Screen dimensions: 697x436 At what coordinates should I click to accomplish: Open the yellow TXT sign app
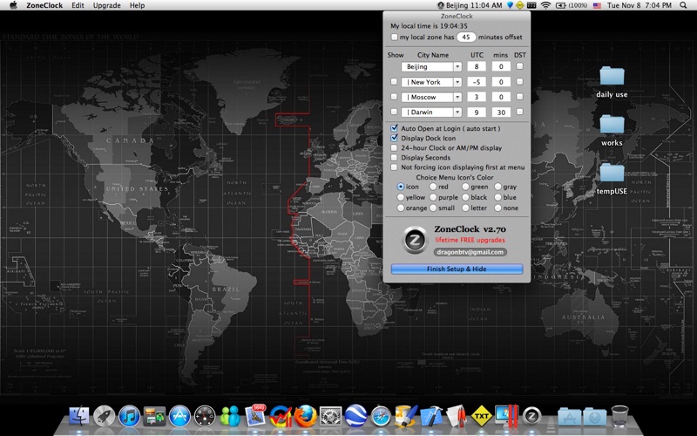(x=482, y=417)
